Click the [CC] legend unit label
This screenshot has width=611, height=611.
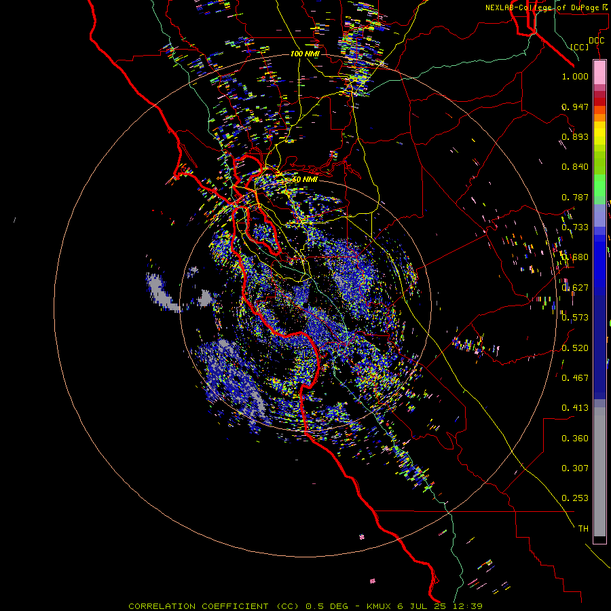coord(580,47)
